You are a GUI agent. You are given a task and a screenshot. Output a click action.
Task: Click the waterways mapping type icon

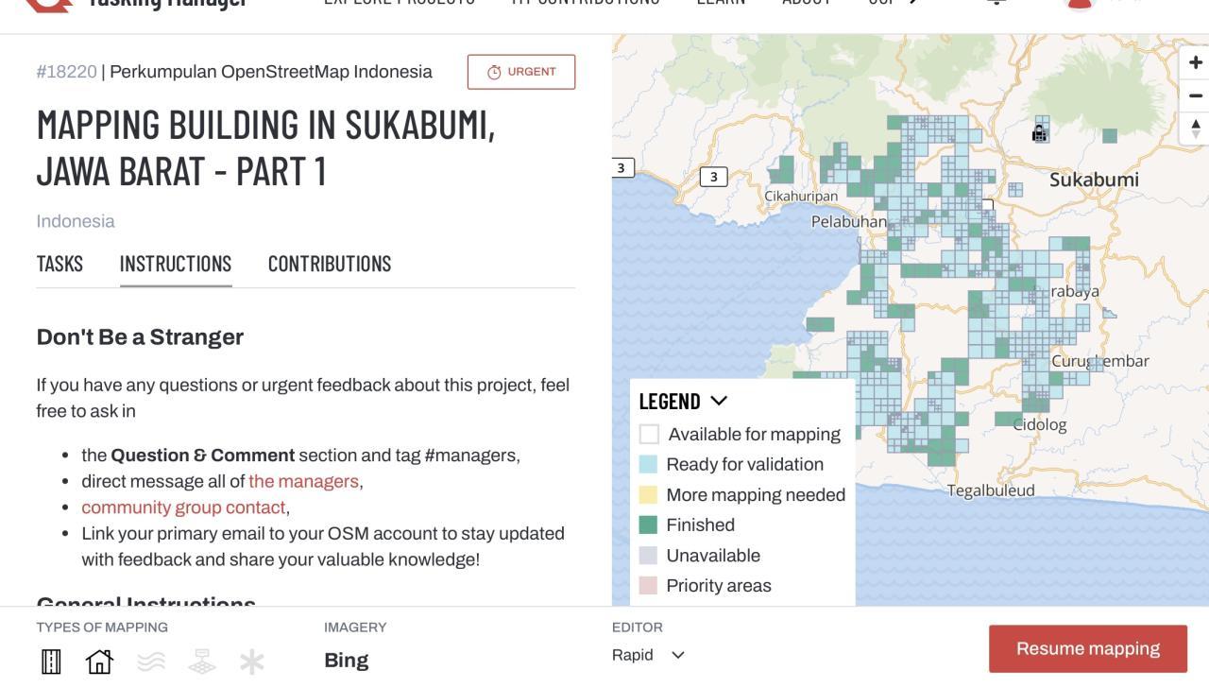[x=151, y=662]
